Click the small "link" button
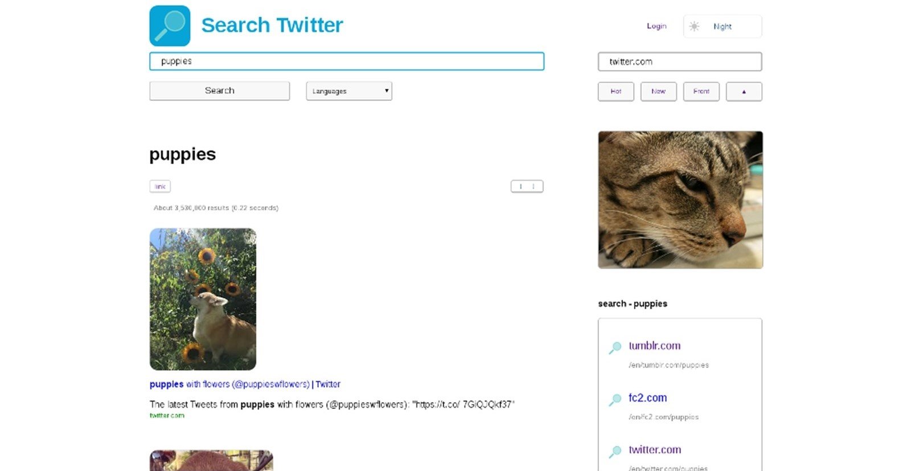Image resolution: width=911 pixels, height=471 pixels. 160,186
